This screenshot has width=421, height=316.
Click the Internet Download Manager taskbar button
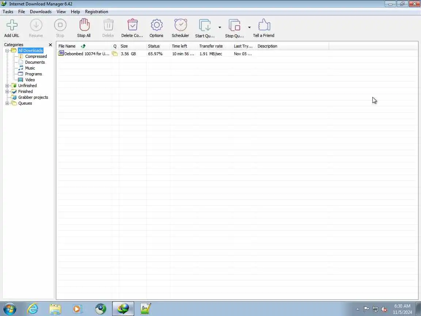123,309
